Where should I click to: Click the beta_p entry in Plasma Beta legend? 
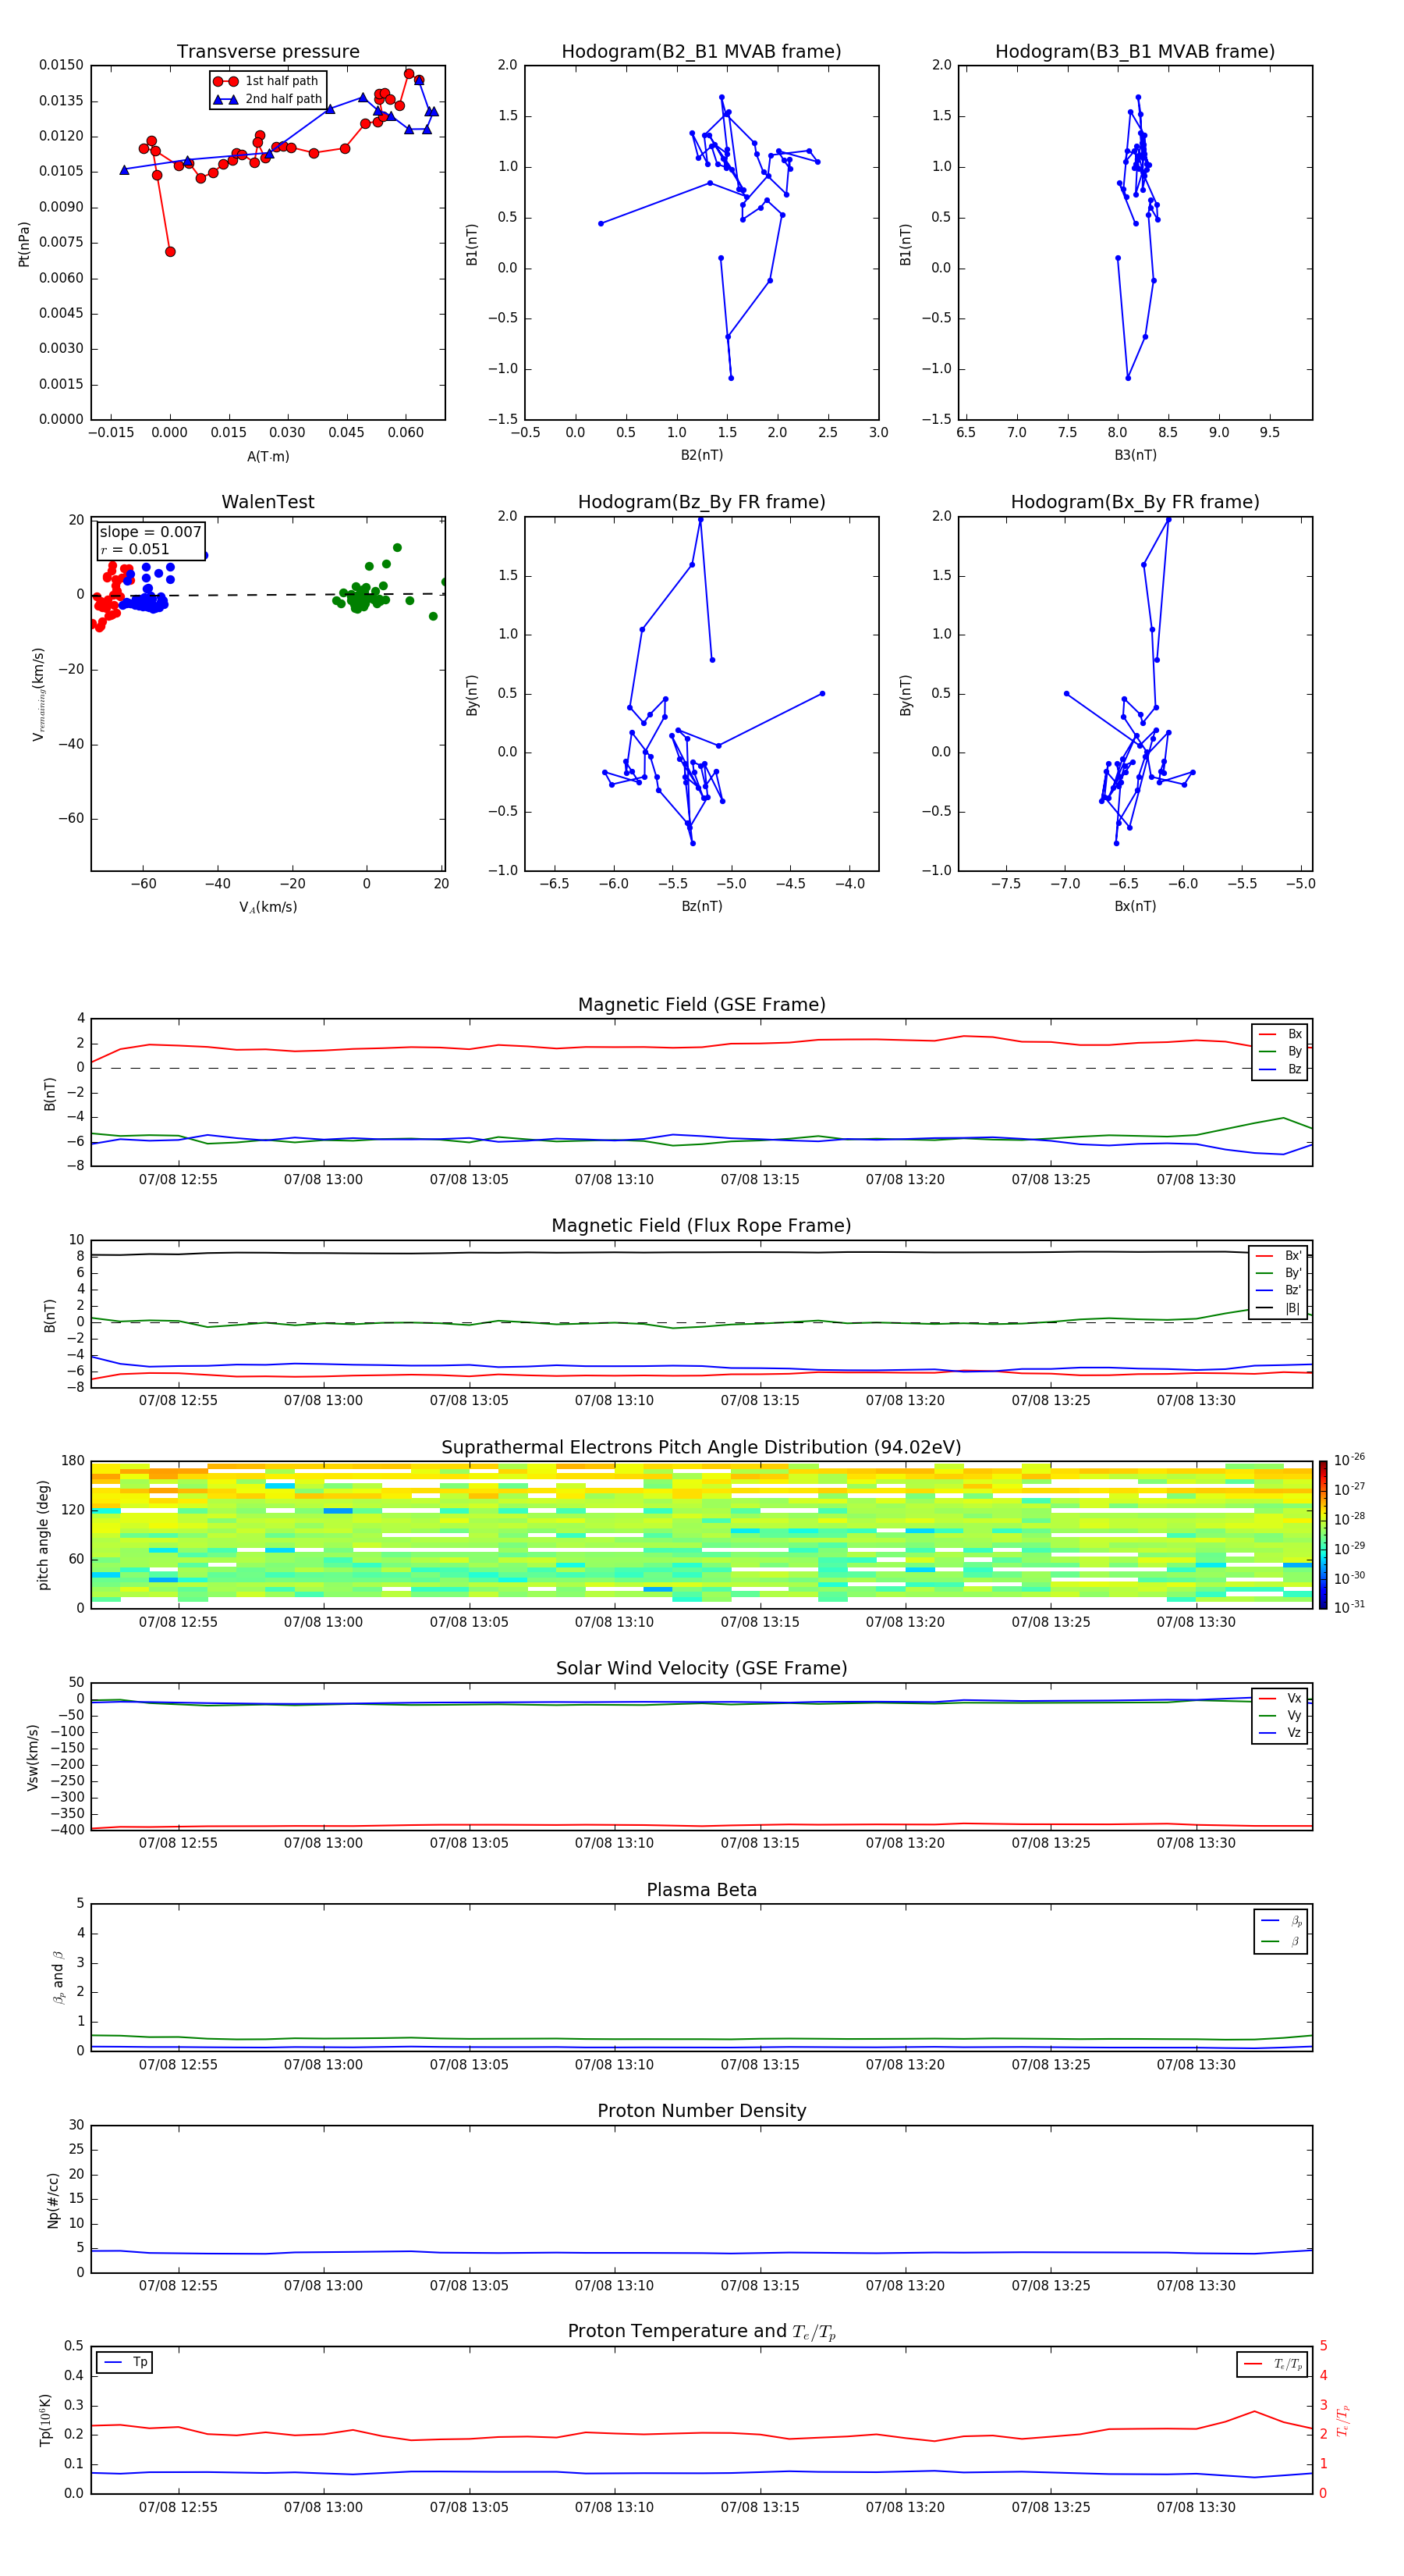(x=1281, y=1920)
